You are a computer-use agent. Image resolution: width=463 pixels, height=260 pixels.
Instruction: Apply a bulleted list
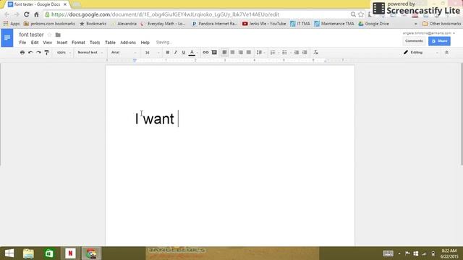[x=285, y=53]
